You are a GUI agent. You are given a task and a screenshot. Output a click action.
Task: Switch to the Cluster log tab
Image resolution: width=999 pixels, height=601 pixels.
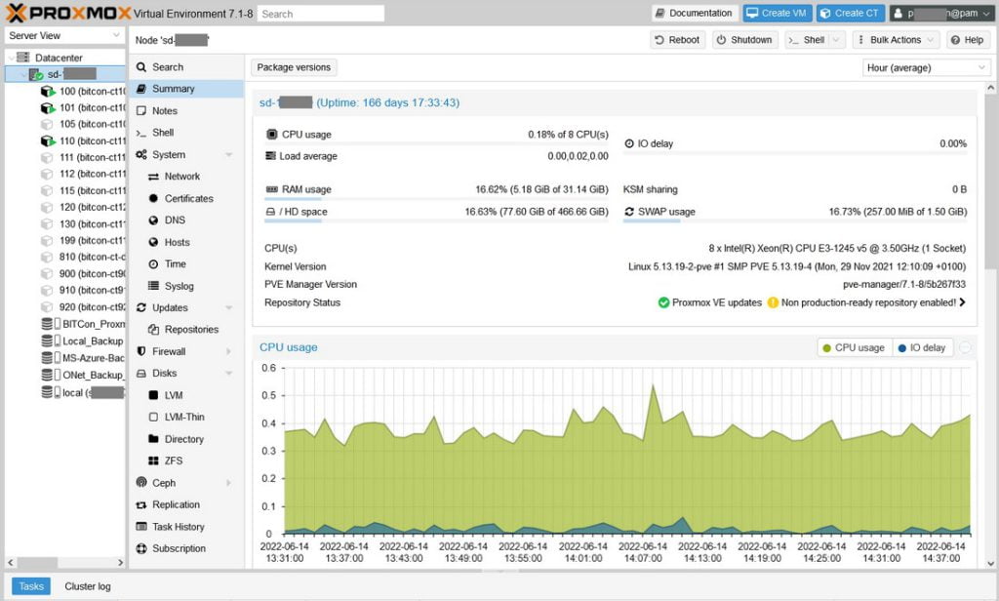pos(88,586)
